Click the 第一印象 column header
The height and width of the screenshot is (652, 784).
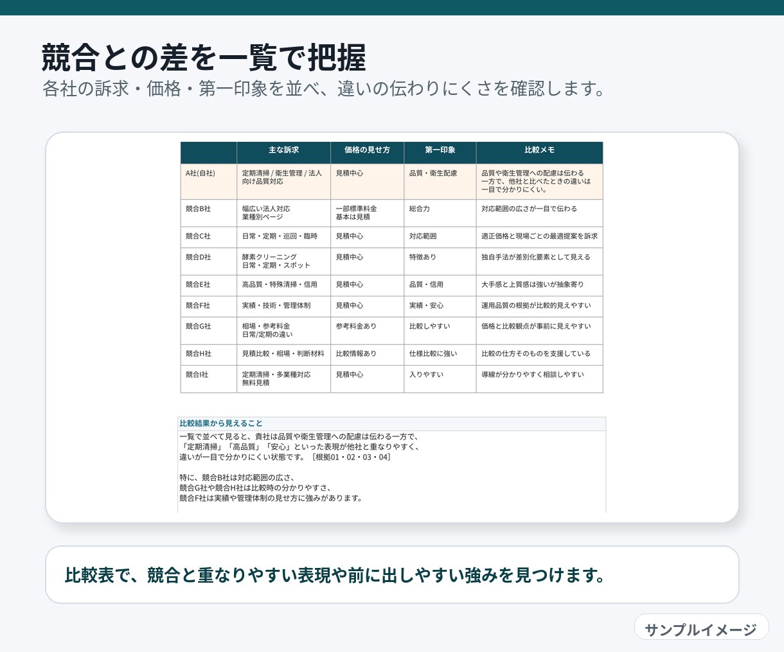pos(440,152)
